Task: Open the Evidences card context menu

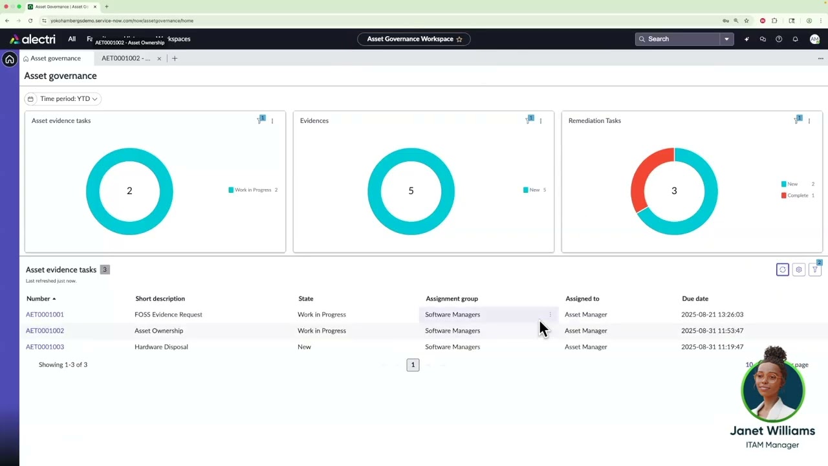Action: (540, 121)
